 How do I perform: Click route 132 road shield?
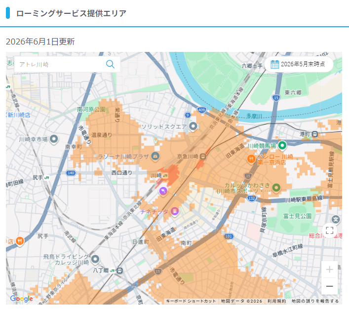(x=252, y=198)
